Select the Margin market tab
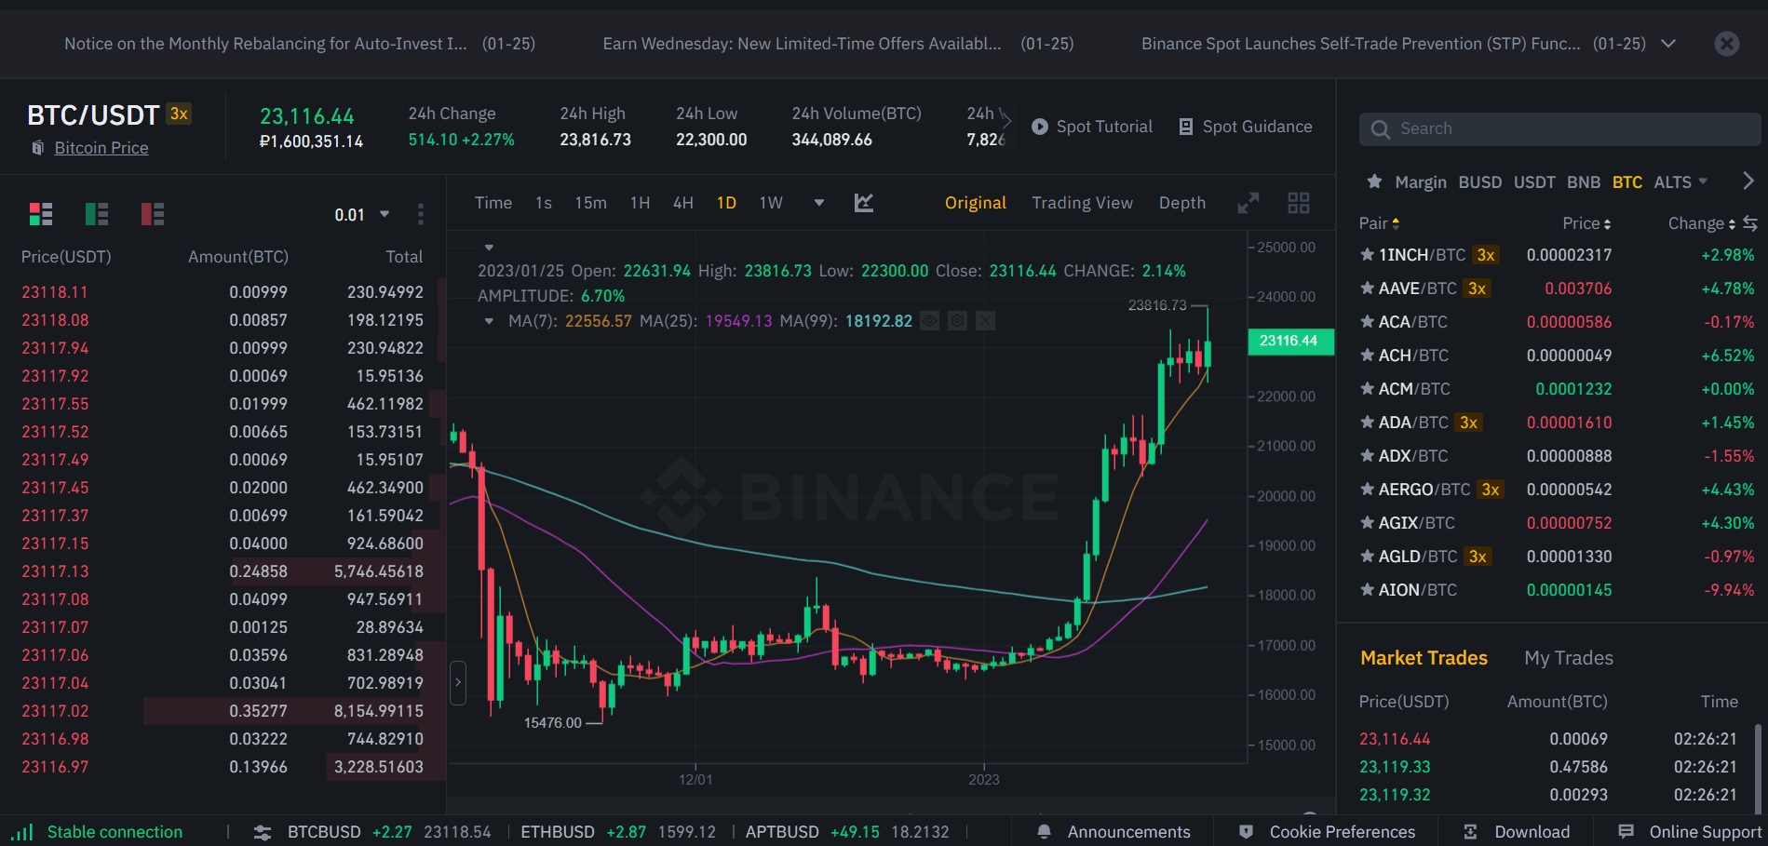1768x846 pixels. 1421,181
